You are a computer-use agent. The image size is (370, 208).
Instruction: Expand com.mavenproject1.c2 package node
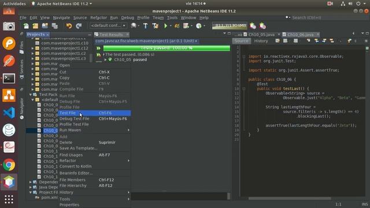coord(32,54)
